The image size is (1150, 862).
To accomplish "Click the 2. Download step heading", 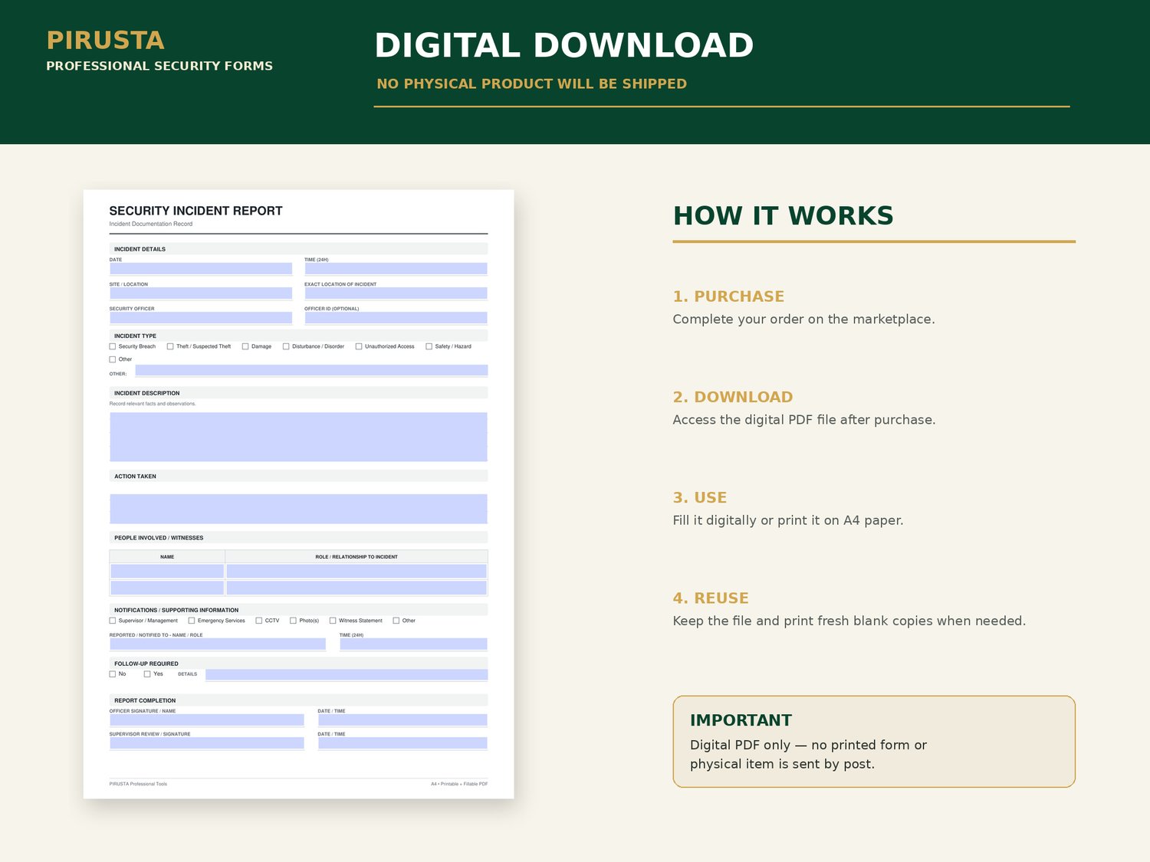I will [x=733, y=397].
